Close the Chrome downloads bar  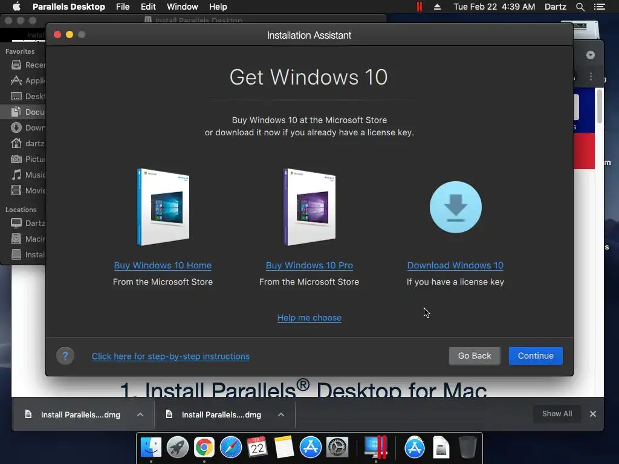point(592,414)
